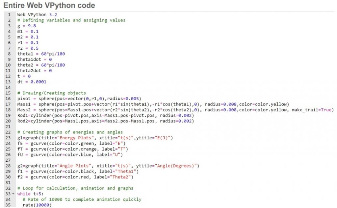Click line number 28 in the gutter
This screenshot has height=208, width=337.
point(10,166)
